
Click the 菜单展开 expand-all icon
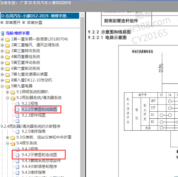click(2, 23)
